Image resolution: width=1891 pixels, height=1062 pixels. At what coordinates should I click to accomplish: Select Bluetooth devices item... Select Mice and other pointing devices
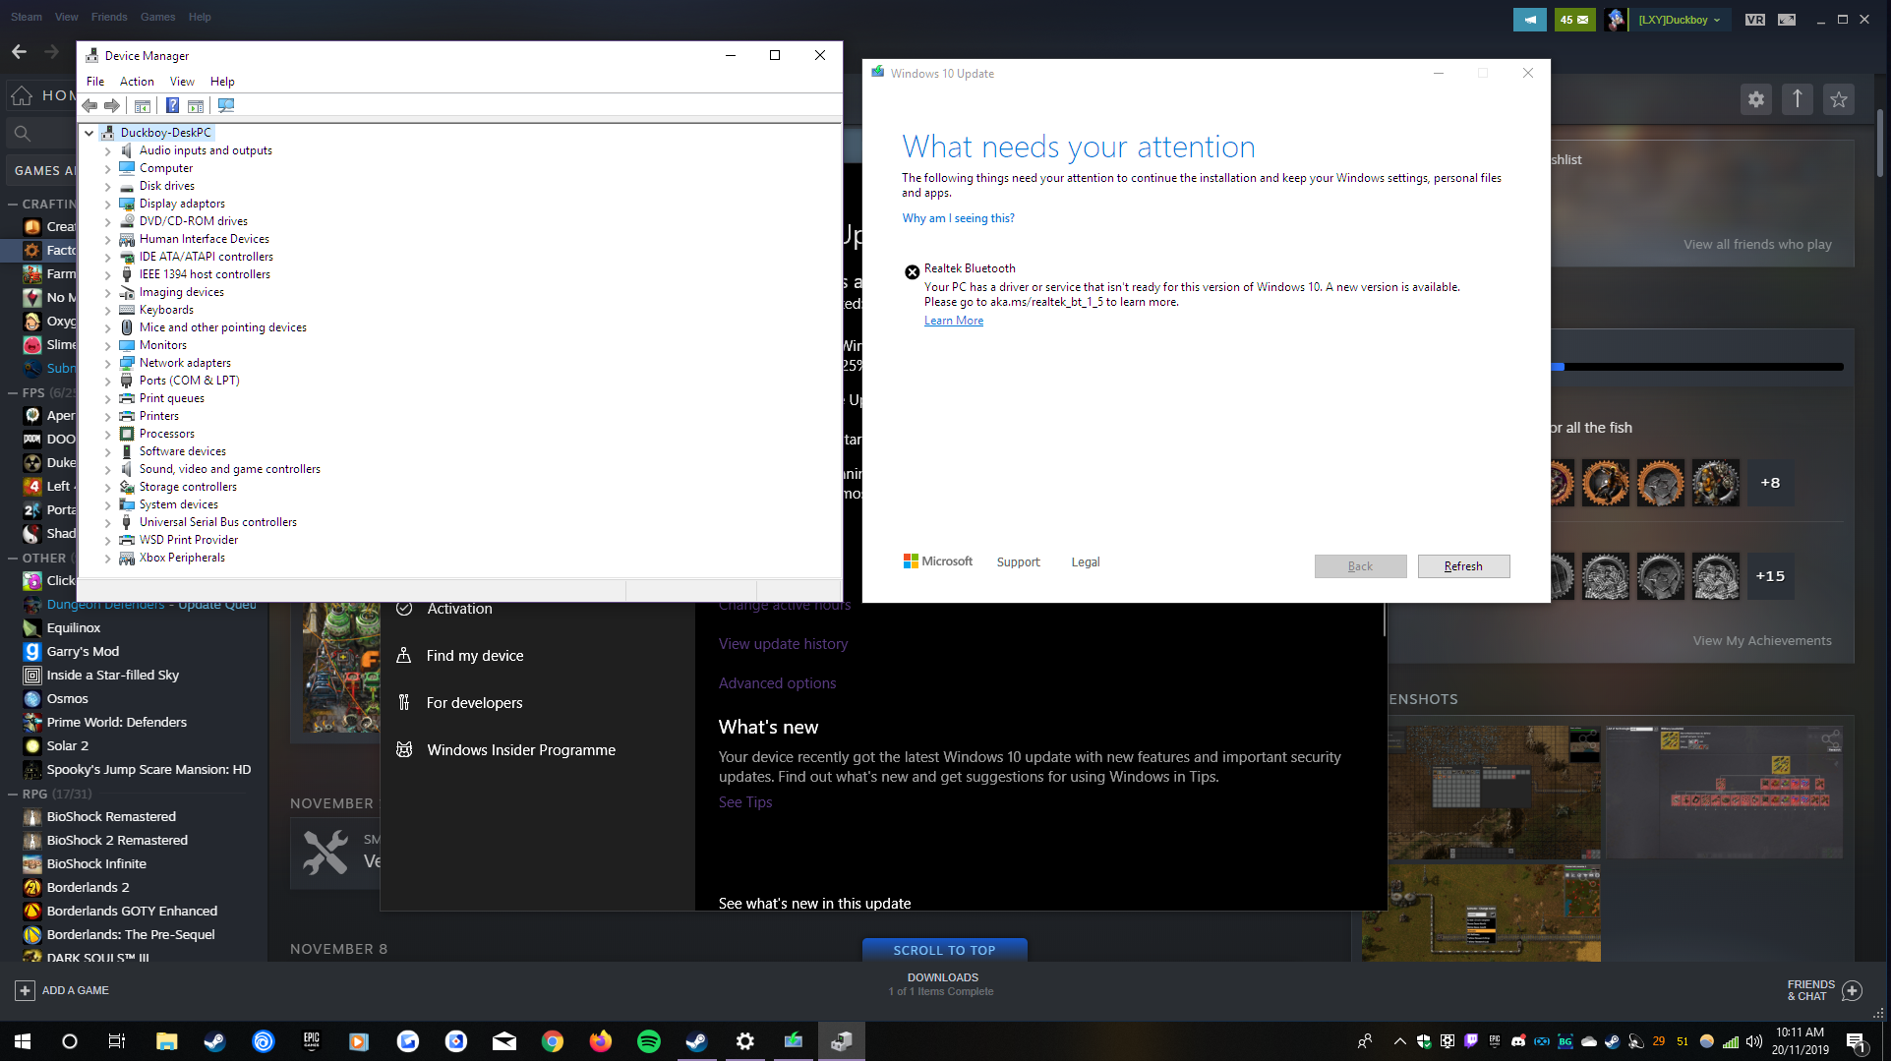pos(222,328)
